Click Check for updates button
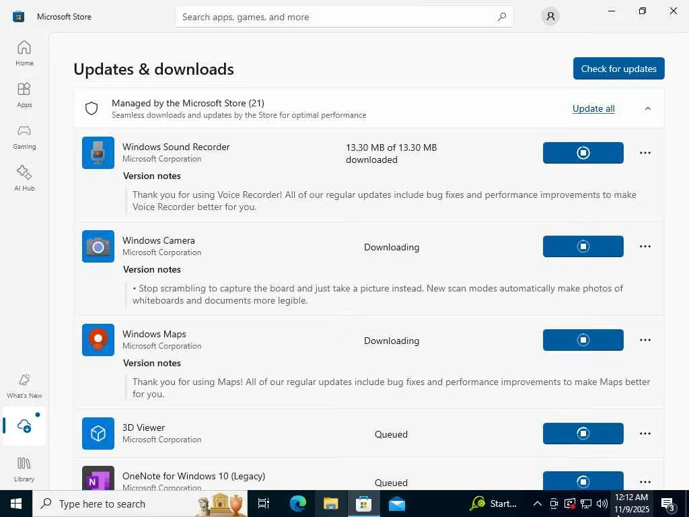The height and width of the screenshot is (517, 689). click(x=619, y=69)
